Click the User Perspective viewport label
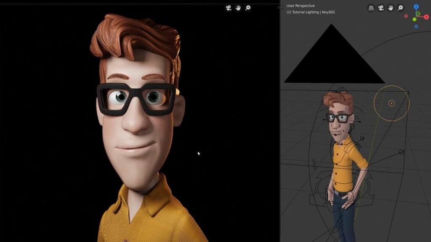This screenshot has width=431, height=242. 301,6
